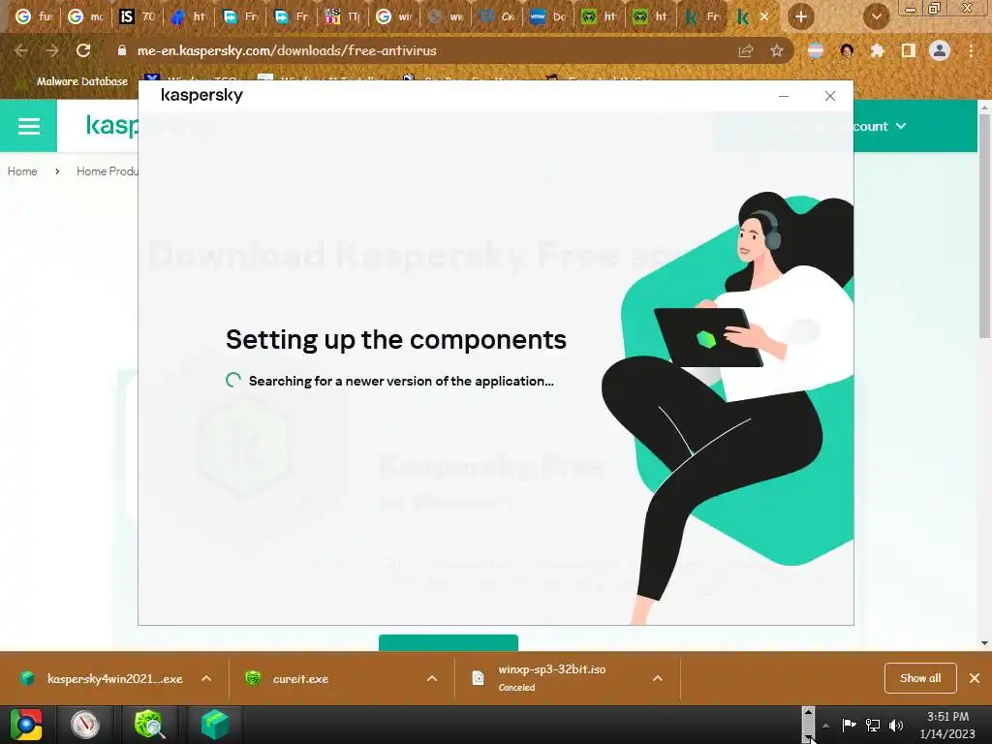Close the downloads bar

click(975, 678)
